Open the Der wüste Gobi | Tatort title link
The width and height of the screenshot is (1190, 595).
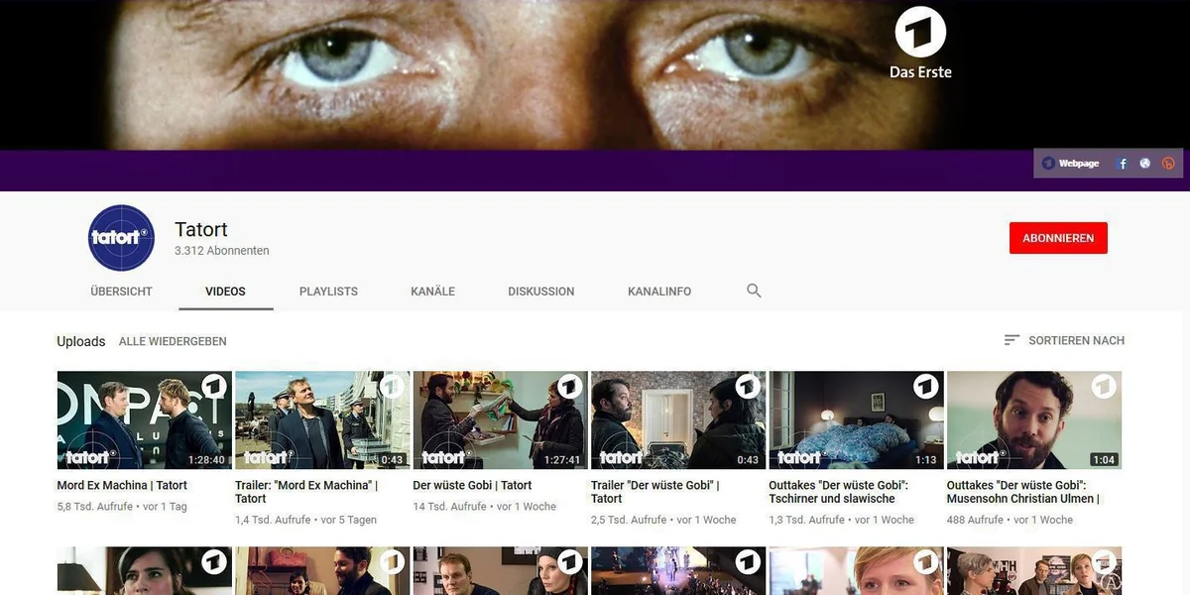pos(472,486)
